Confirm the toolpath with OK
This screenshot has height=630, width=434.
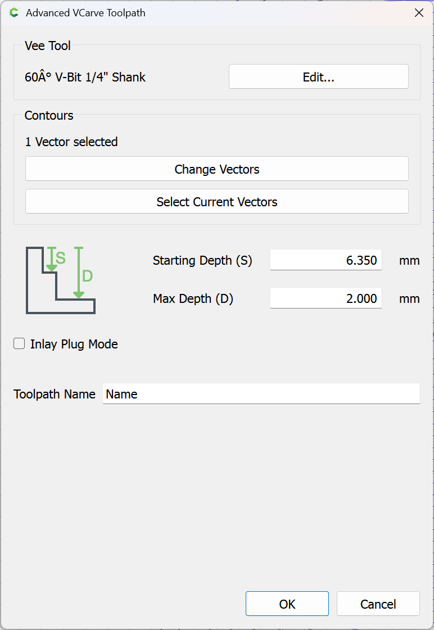(x=287, y=604)
